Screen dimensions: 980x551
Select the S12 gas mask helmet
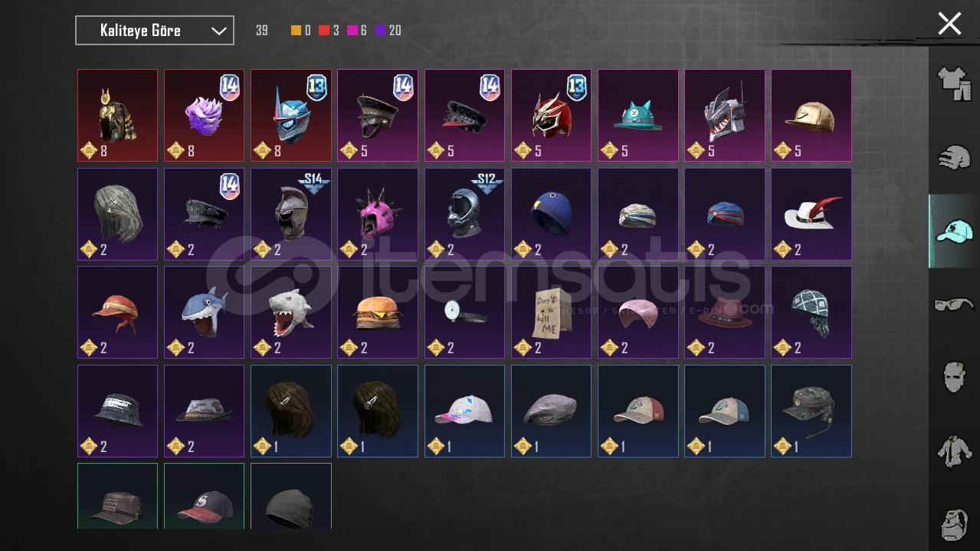click(464, 214)
